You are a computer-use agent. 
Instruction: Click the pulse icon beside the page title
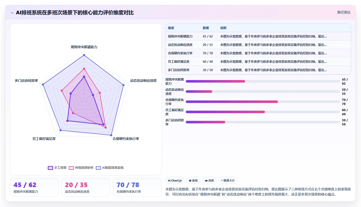pyautogui.click(x=12, y=13)
